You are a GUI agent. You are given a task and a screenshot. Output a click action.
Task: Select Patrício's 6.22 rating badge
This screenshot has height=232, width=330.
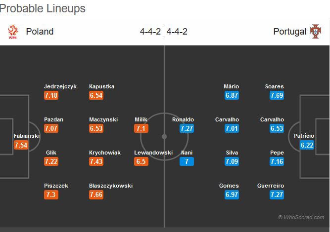pyautogui.click(x=307, y=145)
